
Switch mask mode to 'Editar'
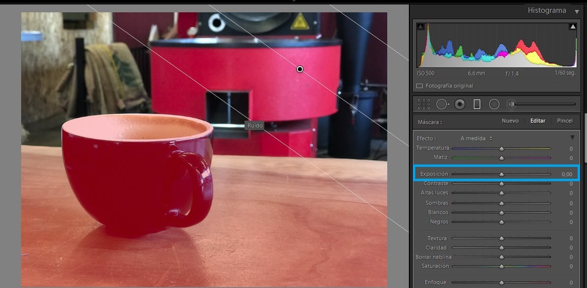coord(537,120)
